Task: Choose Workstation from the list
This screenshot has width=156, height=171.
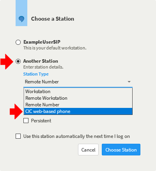Action: (x=78, y=92)
